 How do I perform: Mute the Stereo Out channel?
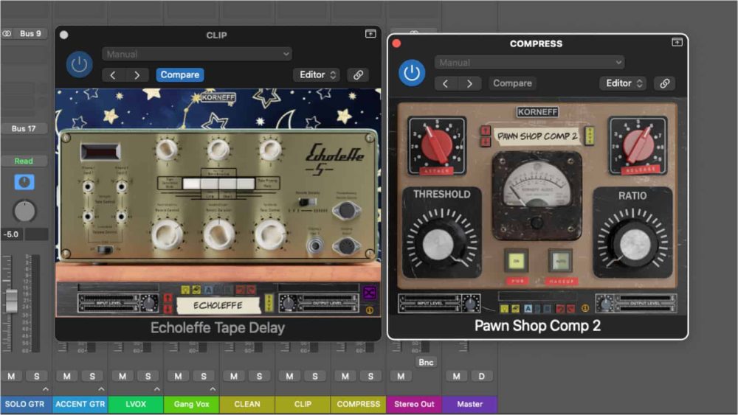(401, 376)
